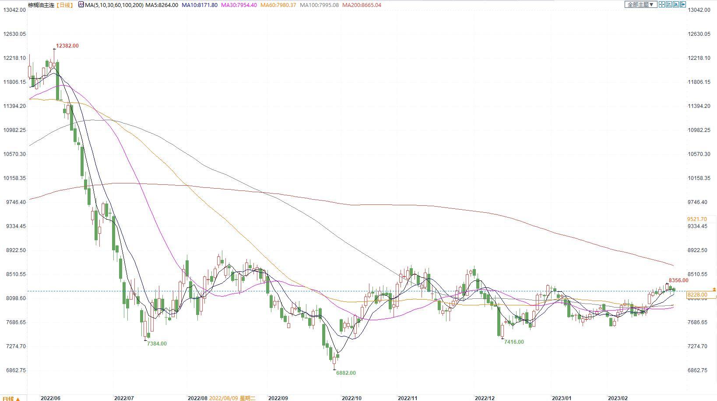Screen dimensions: 717x401
Task: Click the MA200 red value label
Action: (362, 5)
